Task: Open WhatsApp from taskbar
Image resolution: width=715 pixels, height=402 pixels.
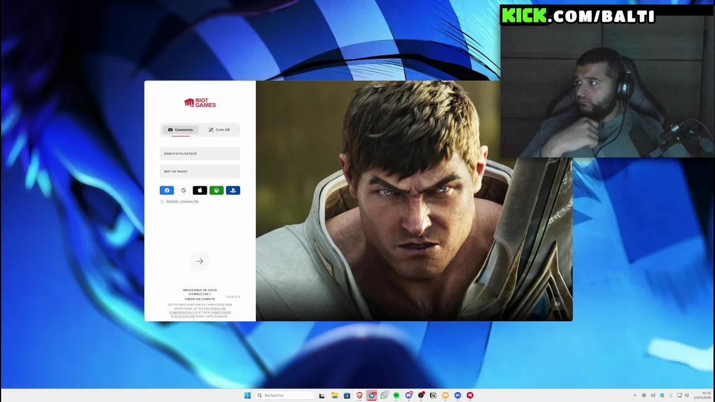Action: click(x=384, y=395)
